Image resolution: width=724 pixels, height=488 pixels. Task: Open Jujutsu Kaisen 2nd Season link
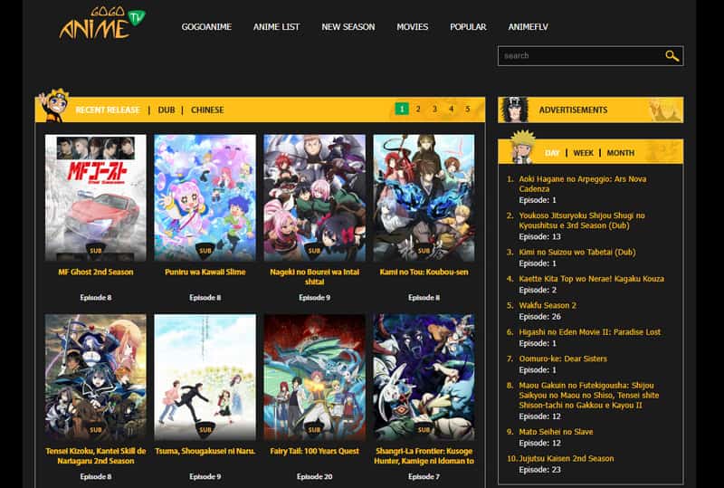567,458
